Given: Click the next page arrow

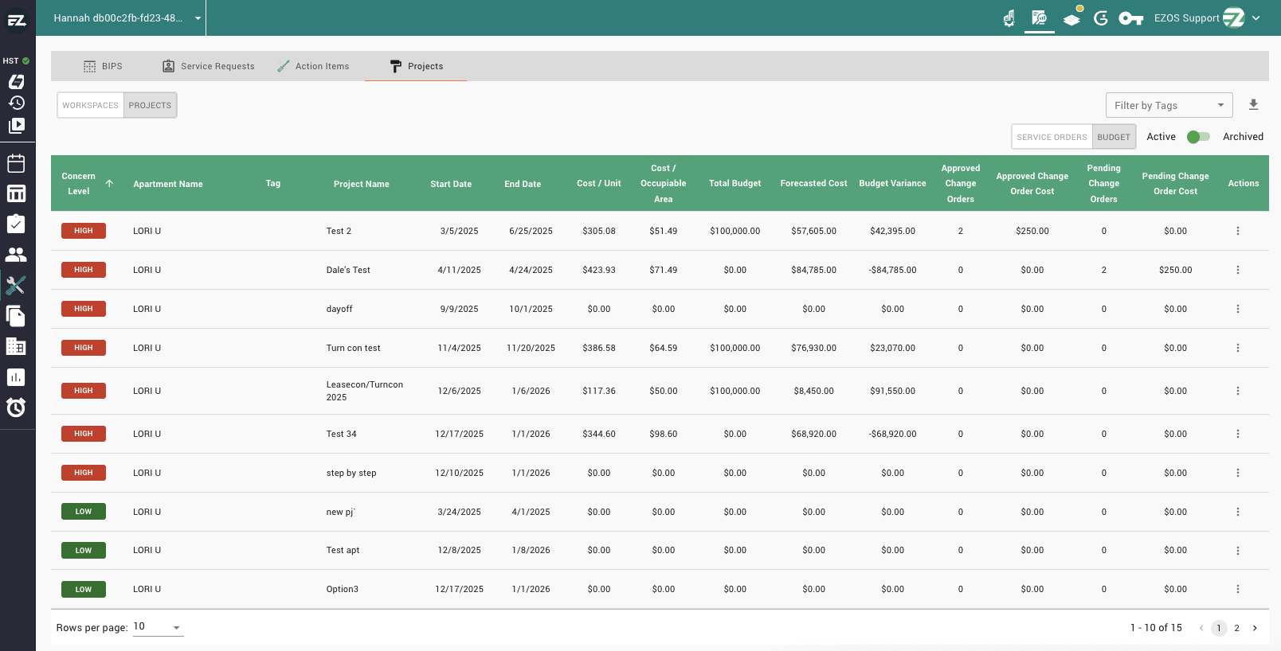Looking at the screenshot, I should click(1255, 628).
